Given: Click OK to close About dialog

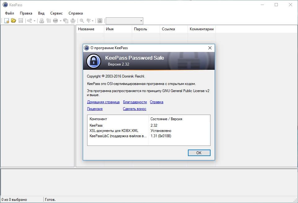Looking at the screenshot, I should (199, 153).
